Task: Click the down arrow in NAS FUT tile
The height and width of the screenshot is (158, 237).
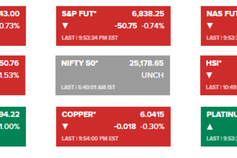Action: pos(210,26)
